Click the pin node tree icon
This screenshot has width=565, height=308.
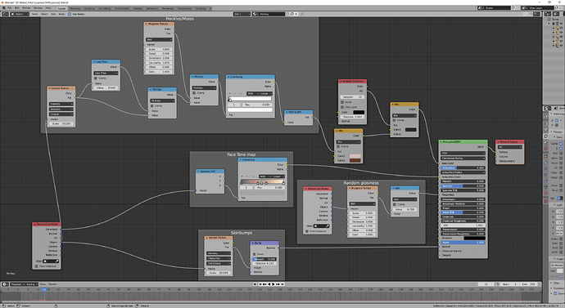point(301,14)
